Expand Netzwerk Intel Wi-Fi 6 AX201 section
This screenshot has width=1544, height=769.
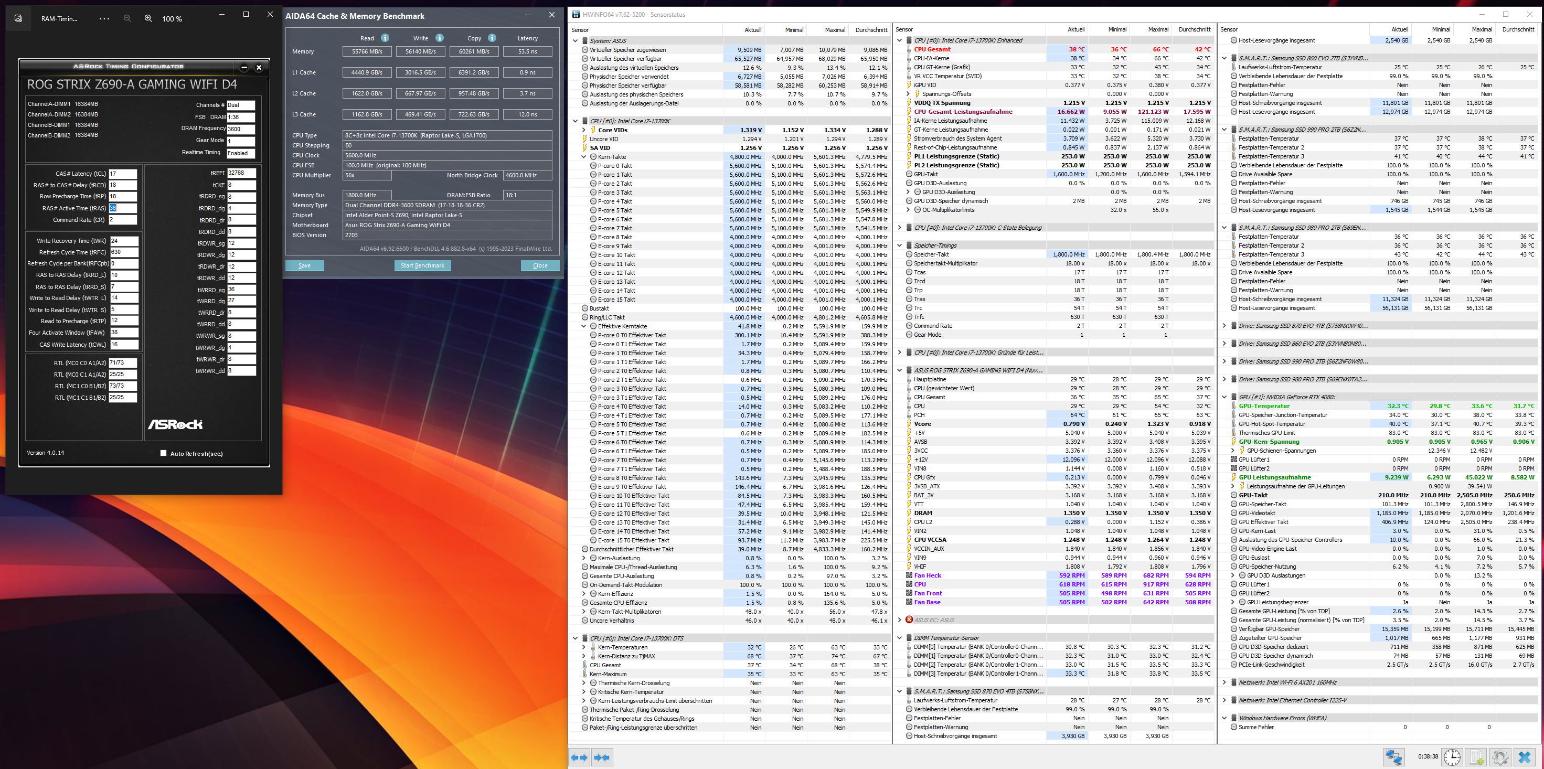[1224, 682]
